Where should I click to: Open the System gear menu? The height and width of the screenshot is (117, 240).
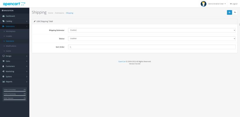pyautogui.click(x=15, y=77)
